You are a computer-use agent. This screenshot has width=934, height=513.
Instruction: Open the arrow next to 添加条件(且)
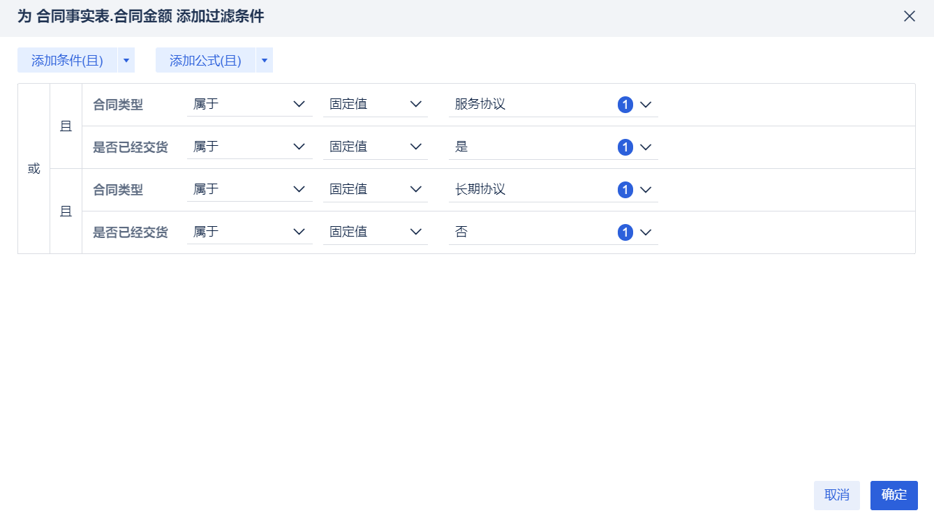[126, 61]
